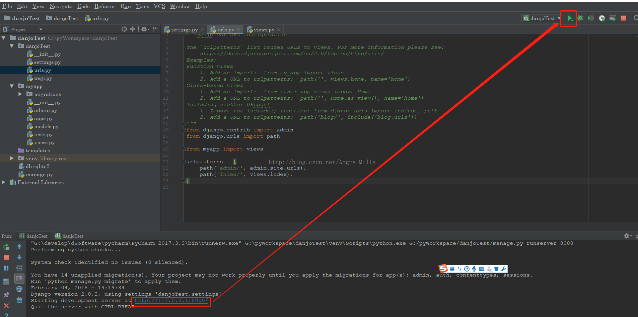Open Run panel gear settings menu

pyautogui.click(x=628, y=236)
